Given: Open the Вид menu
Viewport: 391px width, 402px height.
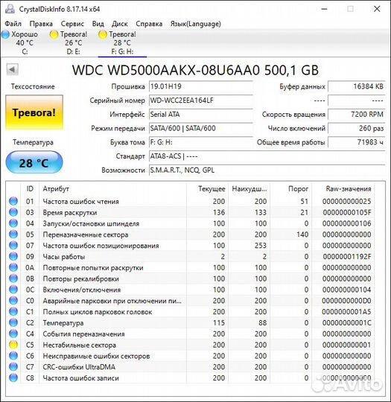Looking at the screenshot, I should pos(98,24).
